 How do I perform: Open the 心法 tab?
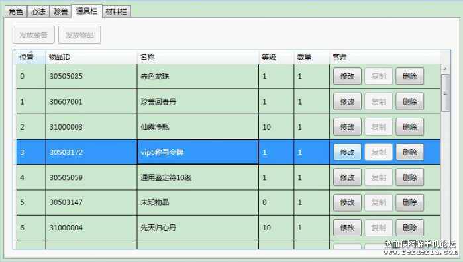pos(38,11)
